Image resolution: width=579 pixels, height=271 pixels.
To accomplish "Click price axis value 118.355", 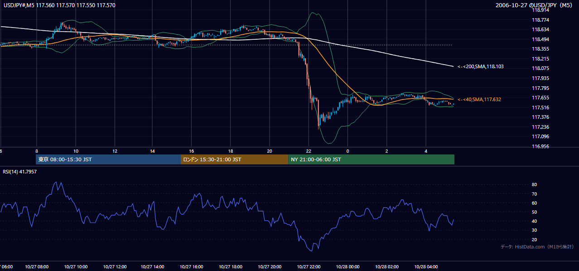I will point(540,49).
